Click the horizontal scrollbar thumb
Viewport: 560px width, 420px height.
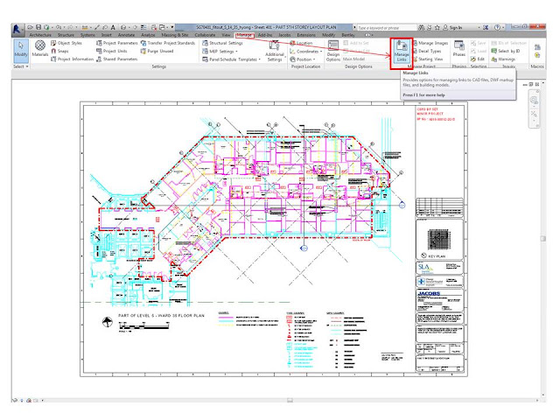click(x=290, y=401)
